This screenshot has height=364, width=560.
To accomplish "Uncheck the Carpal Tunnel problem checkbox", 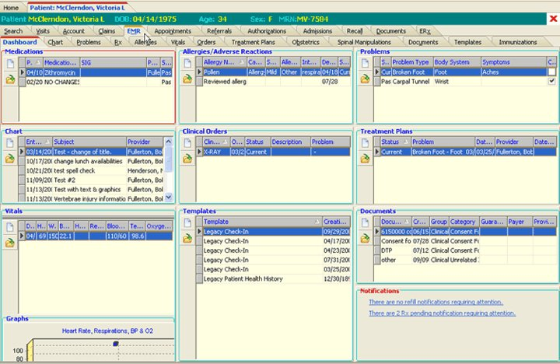I will point(551,81).
